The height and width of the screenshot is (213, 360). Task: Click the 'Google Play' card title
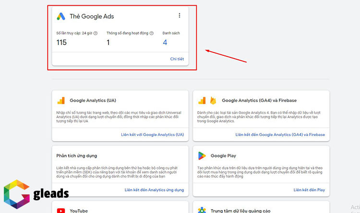coord(223,156)
